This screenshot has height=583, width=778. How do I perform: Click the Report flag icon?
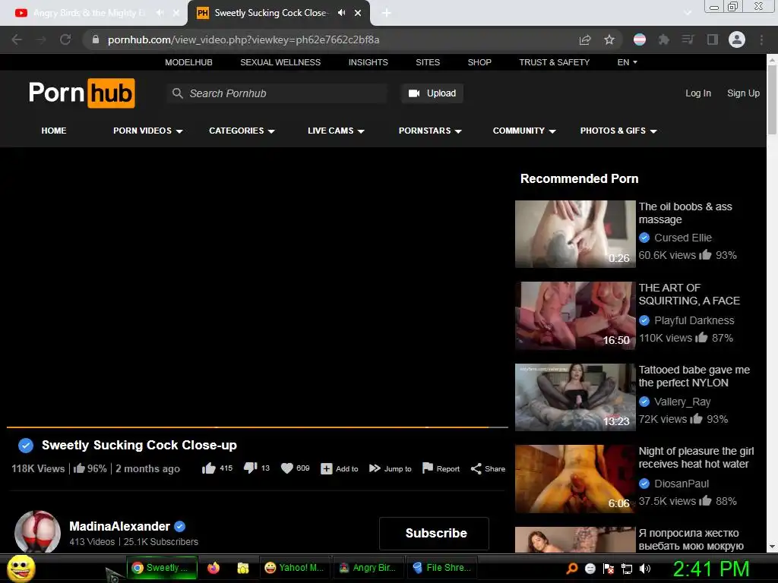point(427,468)
